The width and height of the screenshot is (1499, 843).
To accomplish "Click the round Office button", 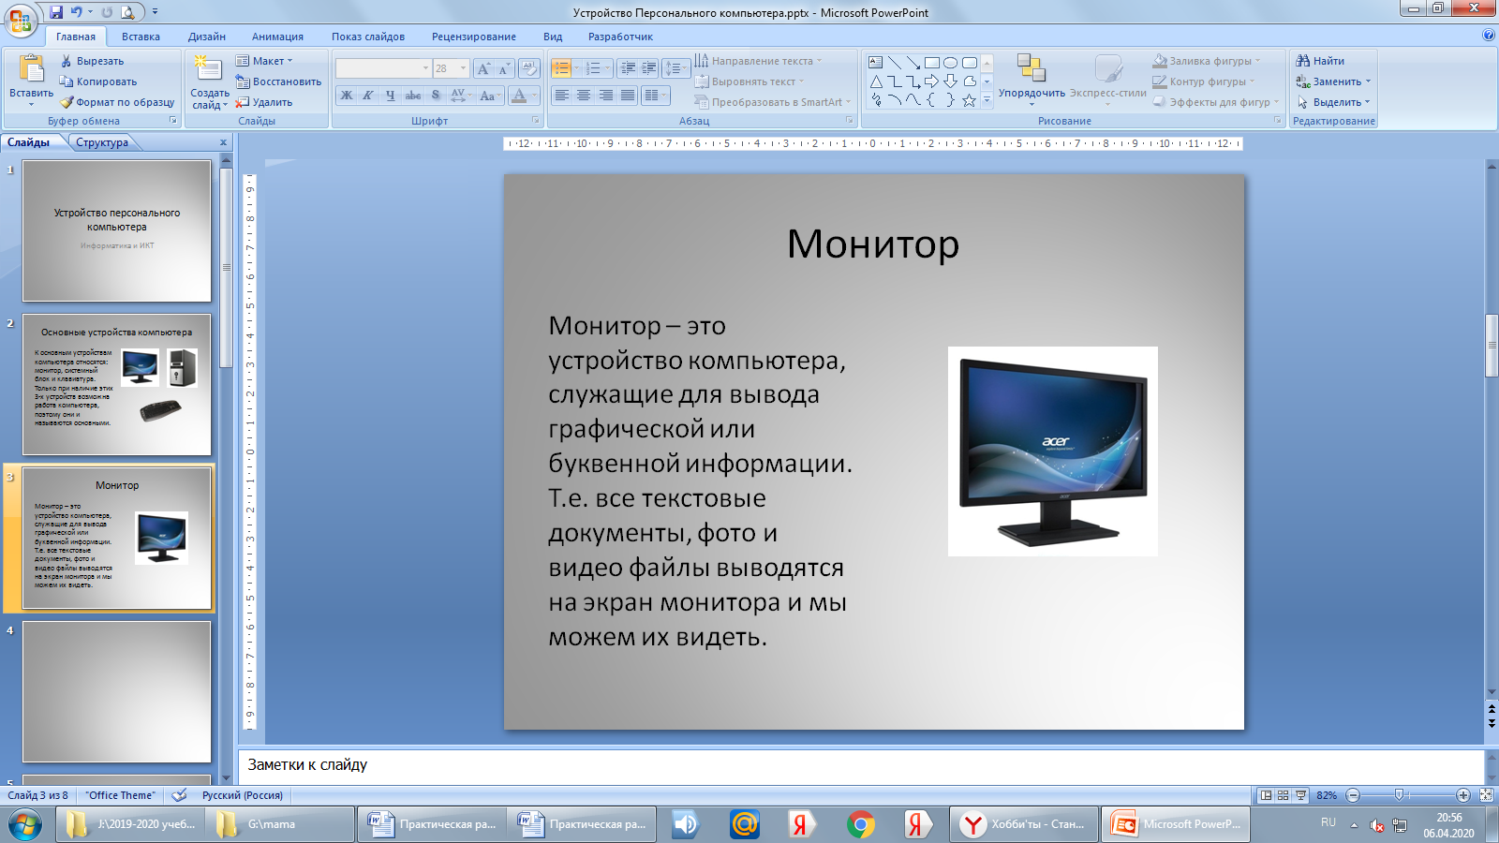I will (20, 19).
